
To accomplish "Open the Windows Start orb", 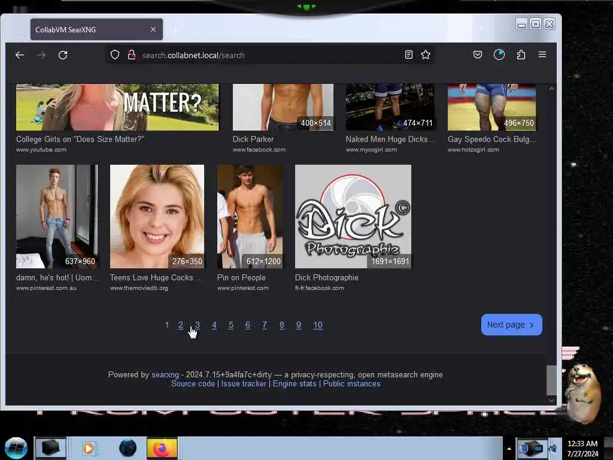I will (x=16, y=448).
